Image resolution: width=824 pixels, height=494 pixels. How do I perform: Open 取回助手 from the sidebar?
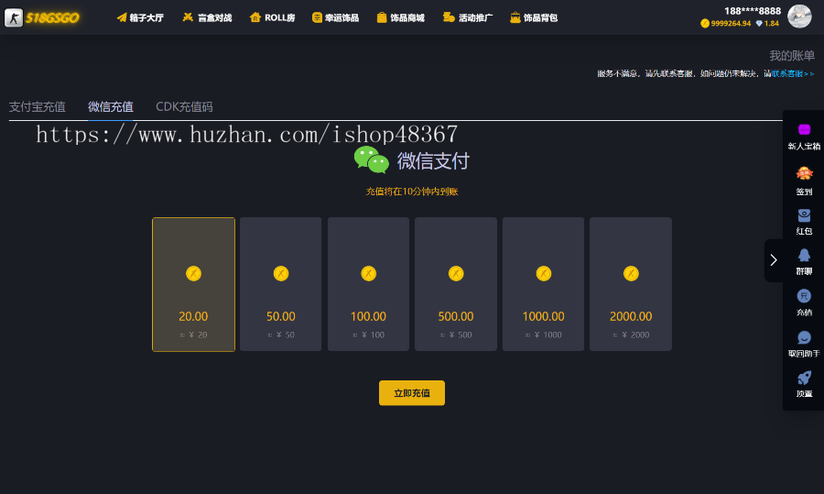804,344
